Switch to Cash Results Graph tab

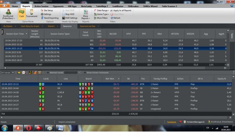click(30, 26)
